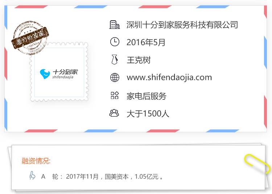
Task: Click the brown 爱分析速递 stamp seal
Action: 30,38
